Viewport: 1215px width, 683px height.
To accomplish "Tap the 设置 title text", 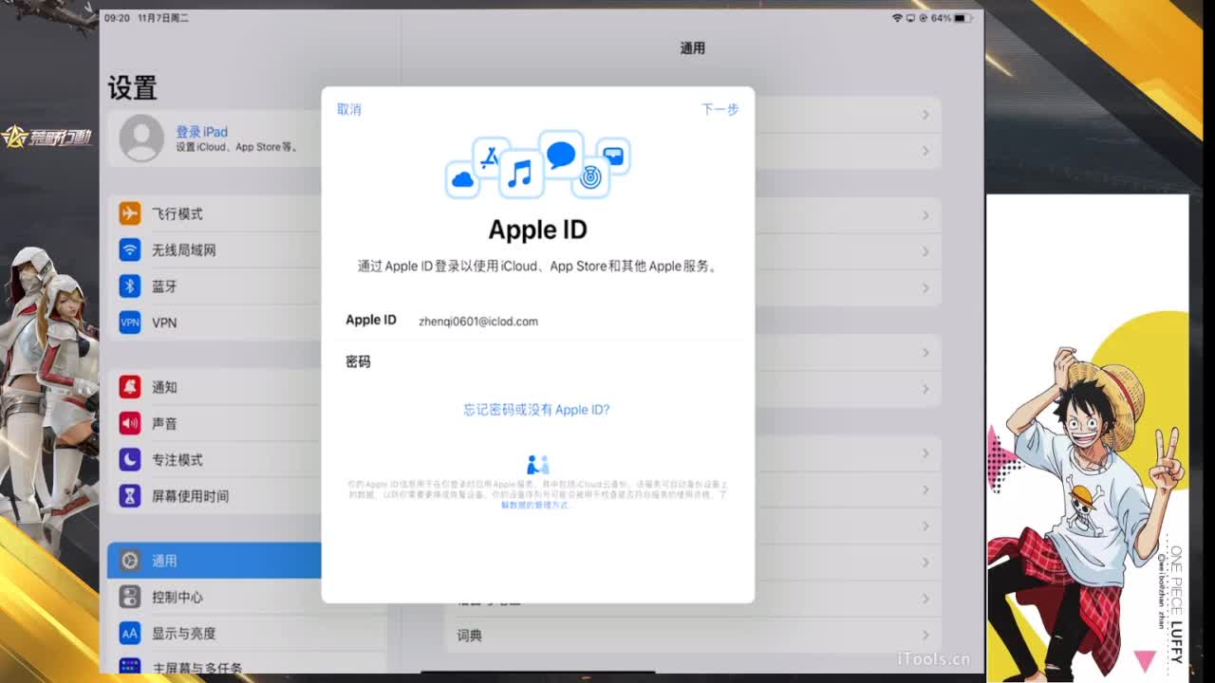I will tap(132, 88).
